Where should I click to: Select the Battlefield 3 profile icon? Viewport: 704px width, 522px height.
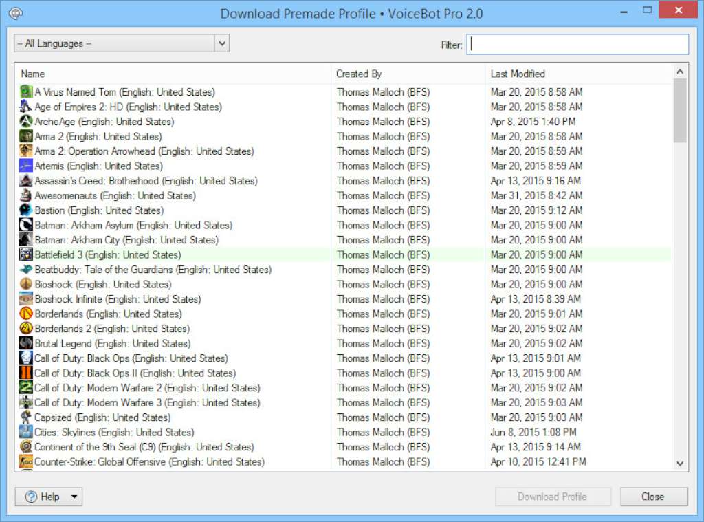[x=25, y=254]
